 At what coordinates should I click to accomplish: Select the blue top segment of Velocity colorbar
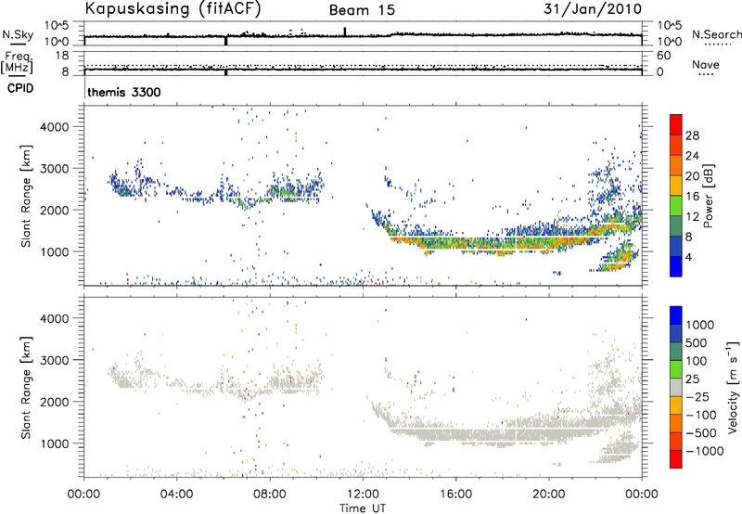coord(676,315)
